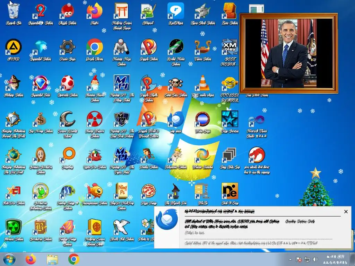Launch Peggle Nights Deluxe shortcut
The height and width of the screenshot is (266, 355).
[x=148, y=83]
